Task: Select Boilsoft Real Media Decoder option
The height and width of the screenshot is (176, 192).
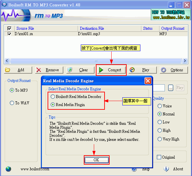Action: point(53,97)
